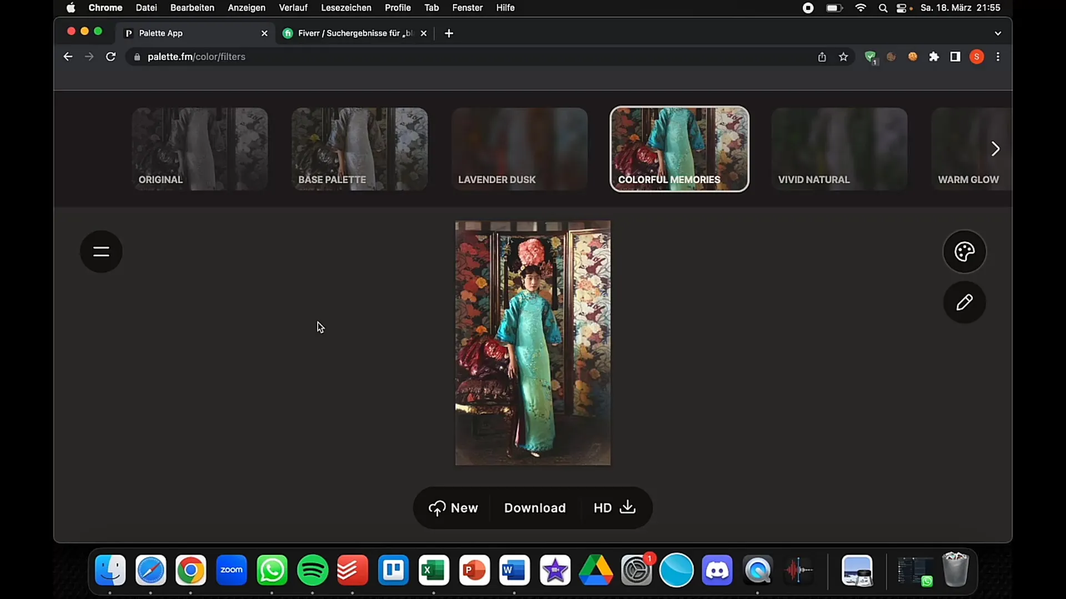Open the color palette tool
This screenshot has height=599, width=1066.
tap(964, 251)
